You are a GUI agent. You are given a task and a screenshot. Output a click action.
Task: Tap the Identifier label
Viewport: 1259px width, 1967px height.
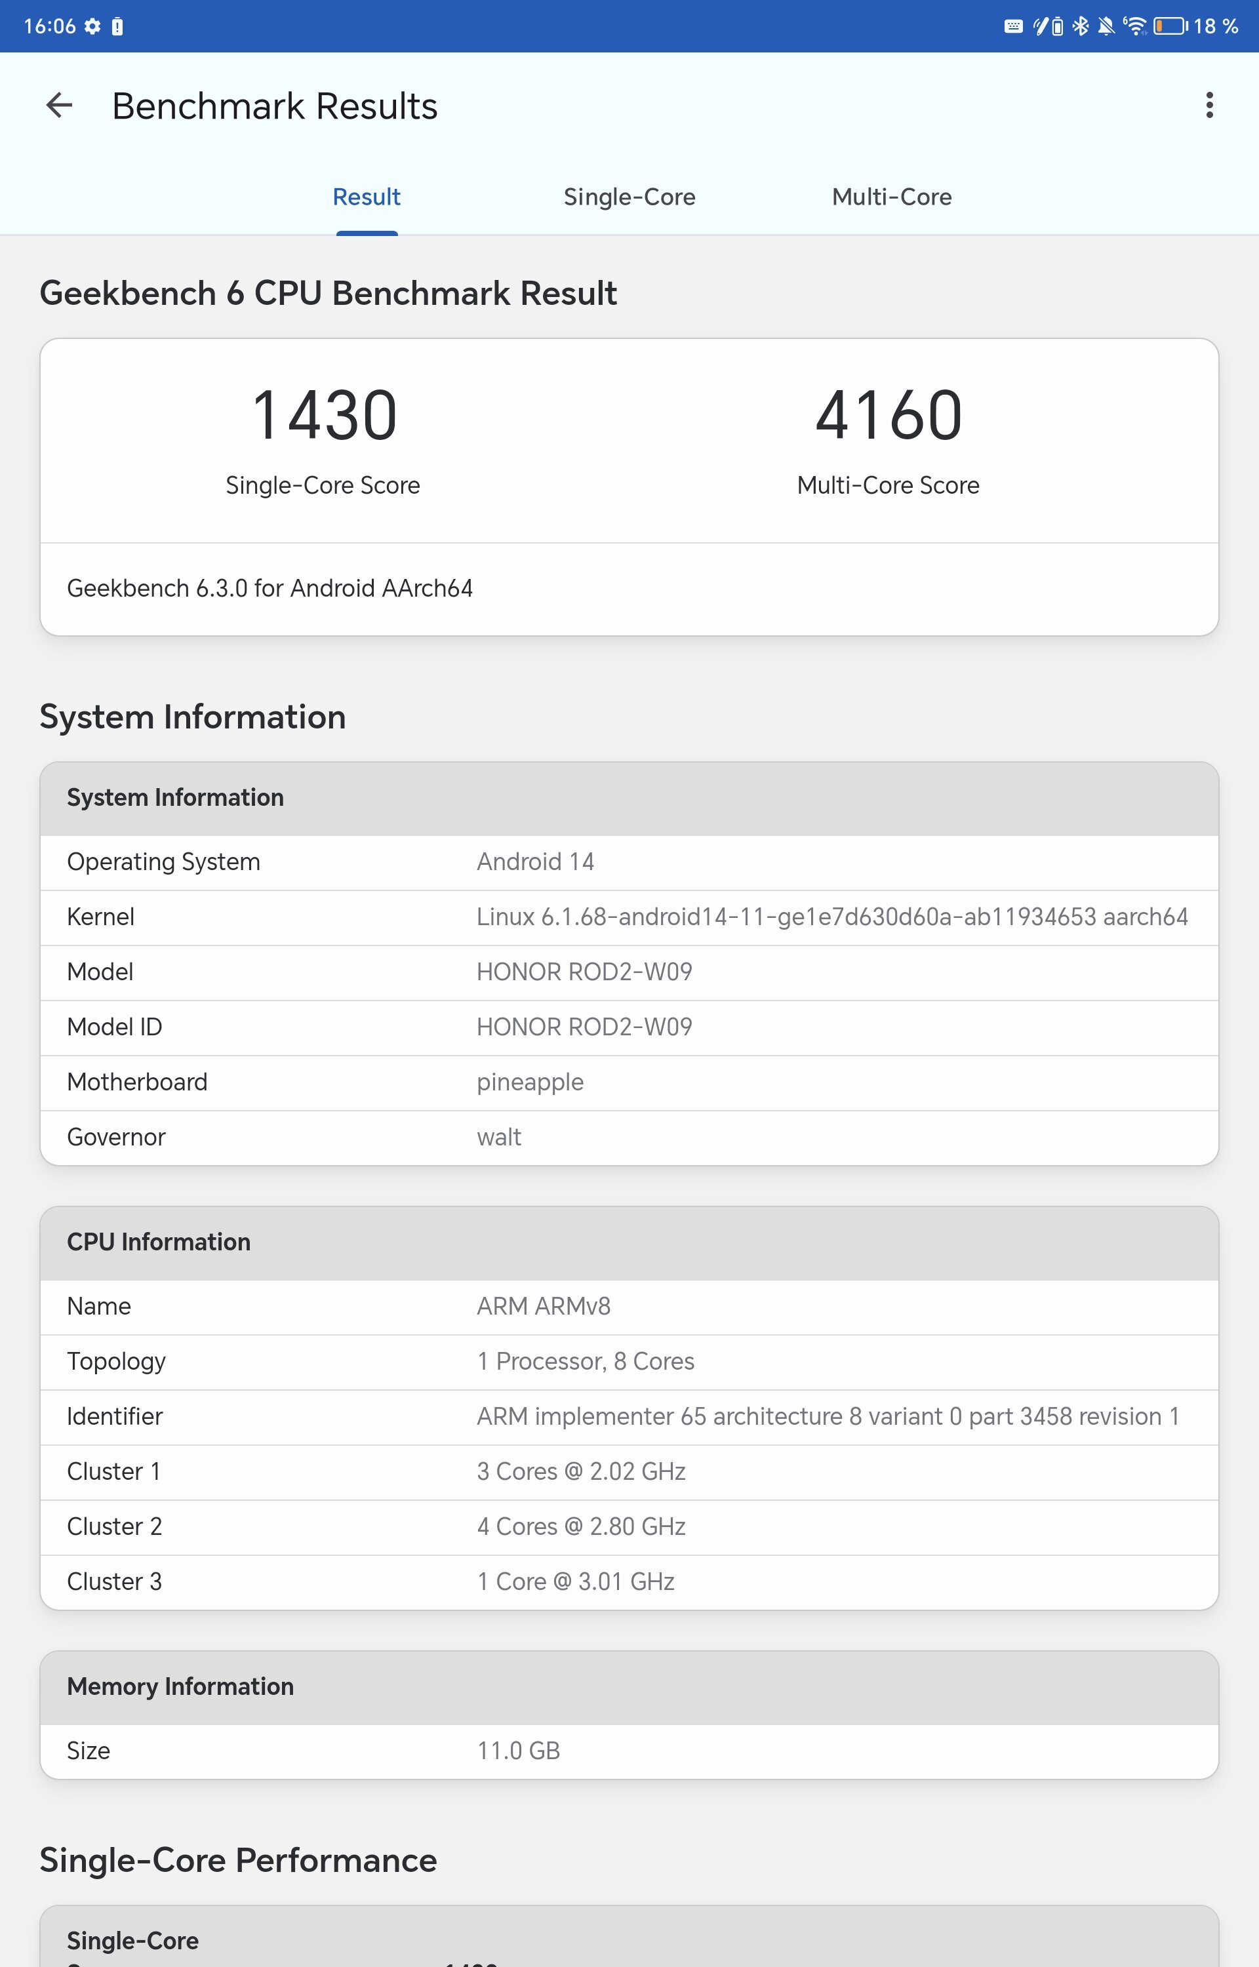(x=115, y=1417)
